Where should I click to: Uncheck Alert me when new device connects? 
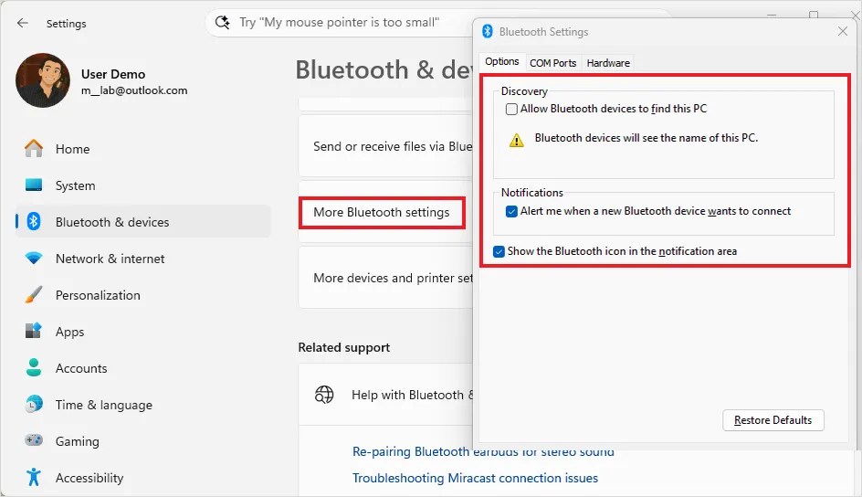click(x=511, y=211)
